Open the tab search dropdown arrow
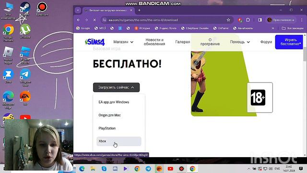This screenshot has width=307, height=173. tap(78, 10)
